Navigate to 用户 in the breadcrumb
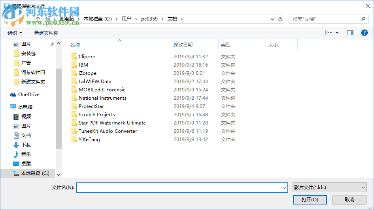 pos(126,19)
